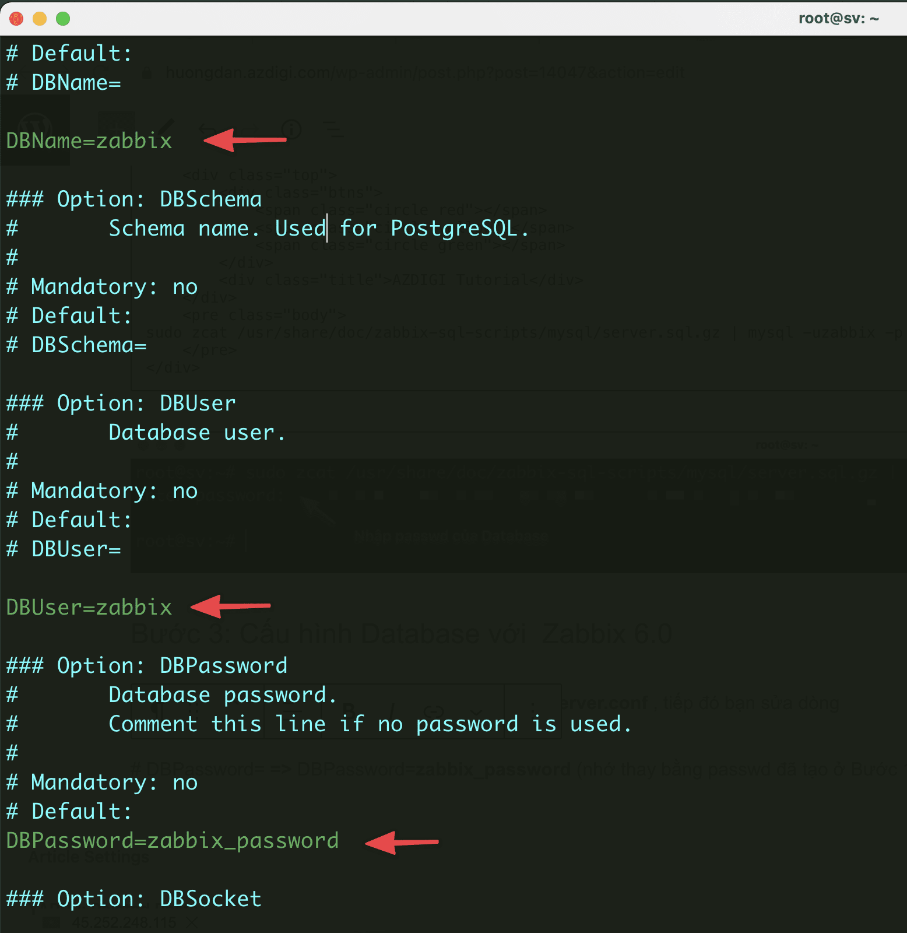Click the commented line # DBName=
Viewport: 907px width, 933px height.
tap(64, 83)
